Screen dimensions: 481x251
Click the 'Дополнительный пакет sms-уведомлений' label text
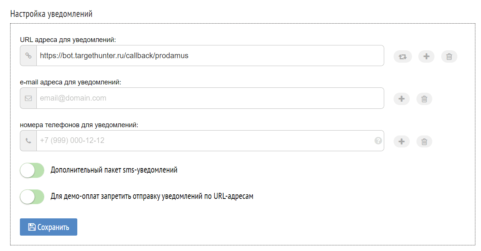[114, 170]
